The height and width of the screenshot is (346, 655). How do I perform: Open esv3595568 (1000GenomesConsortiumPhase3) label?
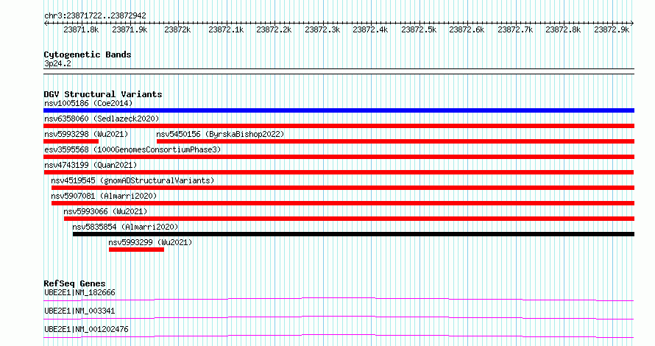click(x=132, y=149)
